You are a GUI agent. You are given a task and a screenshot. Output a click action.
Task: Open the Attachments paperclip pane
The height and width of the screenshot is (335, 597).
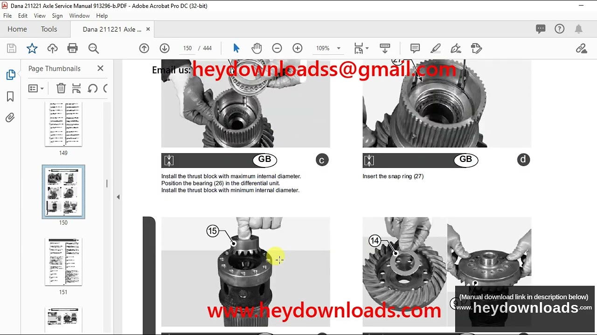click(x=10, y=118)
